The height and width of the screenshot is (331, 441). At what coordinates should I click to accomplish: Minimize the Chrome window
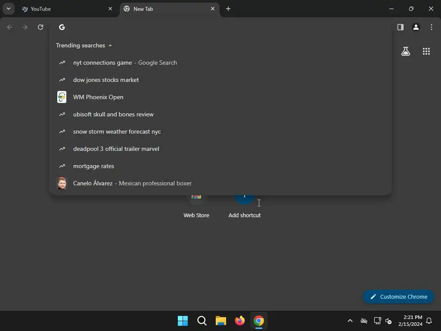tap(391, 9)
